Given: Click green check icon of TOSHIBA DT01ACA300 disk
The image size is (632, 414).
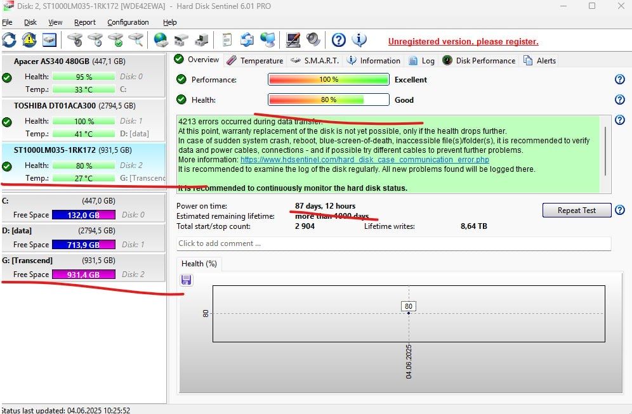Looking at the screenshot, I should tap(7, 122).
